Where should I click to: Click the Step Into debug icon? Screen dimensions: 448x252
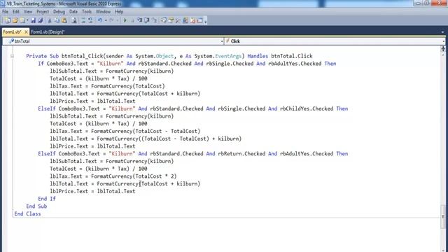(139, 20)
